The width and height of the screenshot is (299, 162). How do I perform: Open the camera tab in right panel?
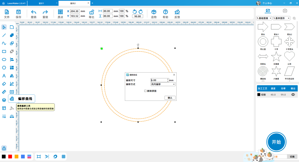click(x=285, y=11)
